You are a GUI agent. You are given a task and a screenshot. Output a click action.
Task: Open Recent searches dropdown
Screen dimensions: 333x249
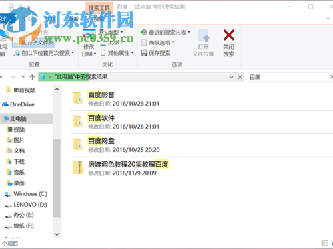[166, 33]
